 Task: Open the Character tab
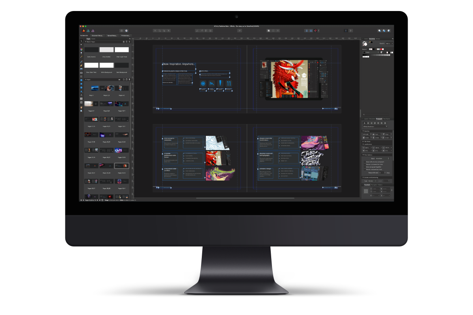[x=372, y=119]
